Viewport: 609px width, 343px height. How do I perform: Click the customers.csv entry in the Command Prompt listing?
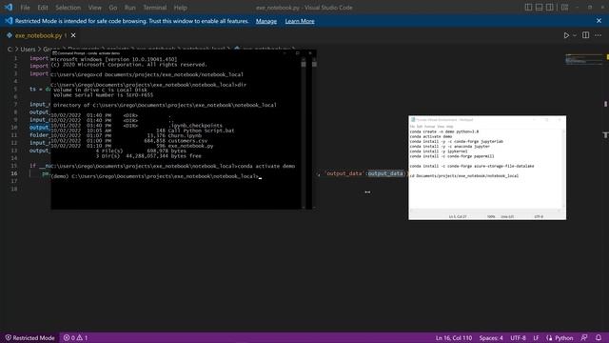point(187,141)
